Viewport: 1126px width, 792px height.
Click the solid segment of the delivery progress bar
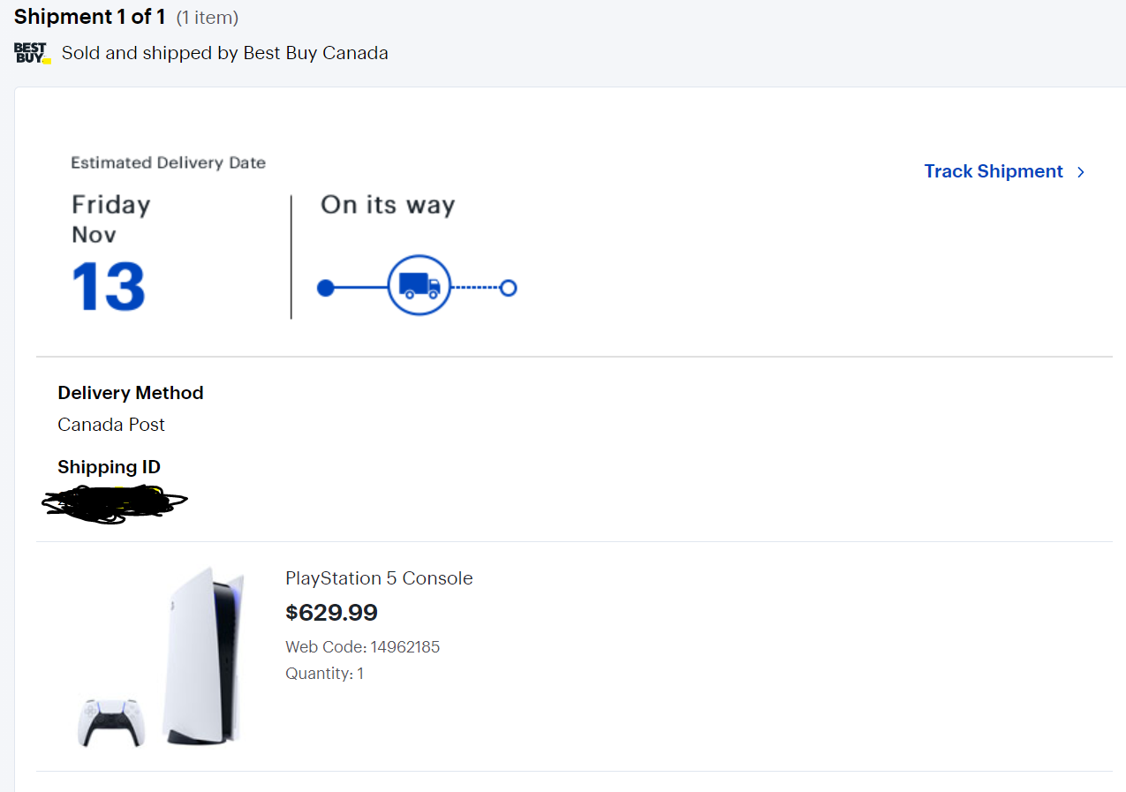[361, 288]
